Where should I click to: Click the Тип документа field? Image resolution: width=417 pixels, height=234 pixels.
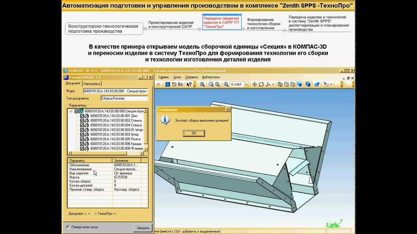(x=124, y=98)
